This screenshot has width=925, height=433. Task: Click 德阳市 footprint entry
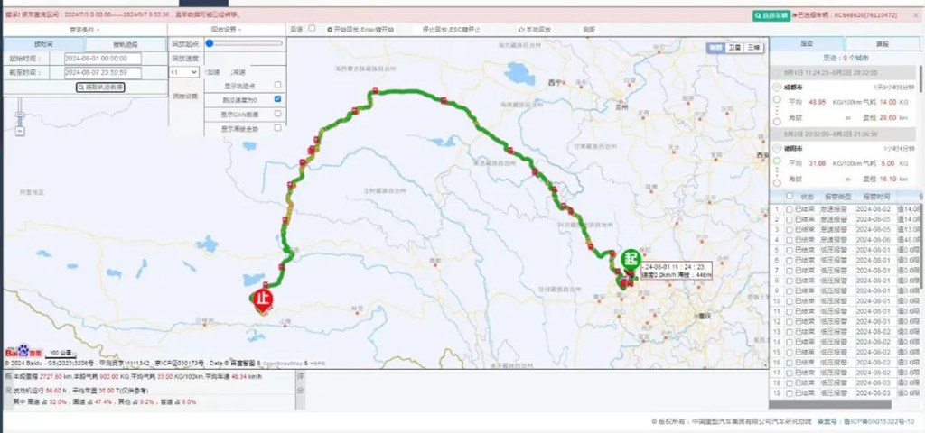coord(792,149)
